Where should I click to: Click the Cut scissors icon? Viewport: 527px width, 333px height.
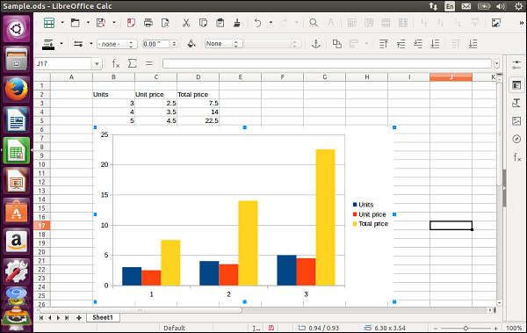(186, 23)
